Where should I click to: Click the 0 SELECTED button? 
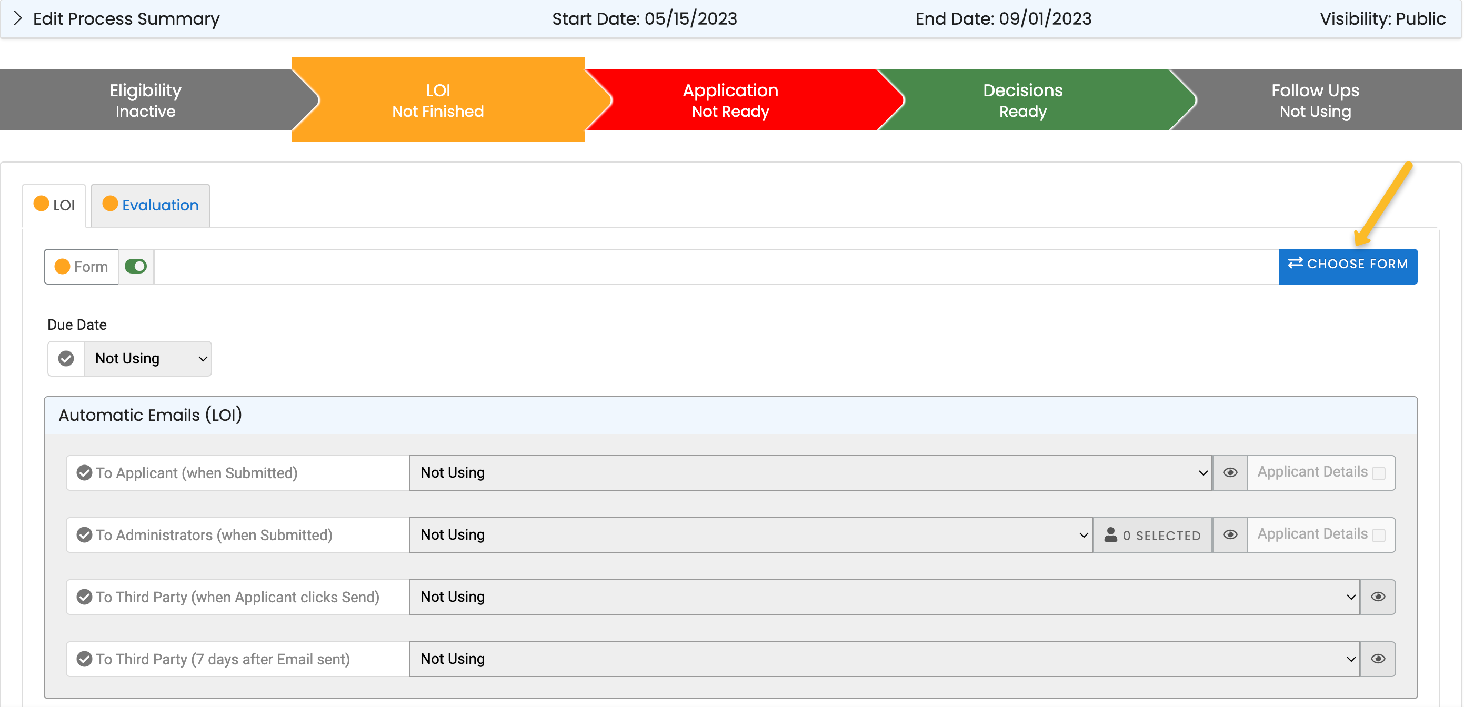[x=1154, y=534]
